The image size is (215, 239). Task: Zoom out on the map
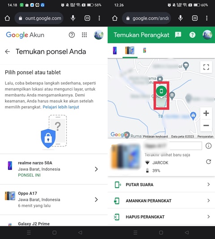206,126
